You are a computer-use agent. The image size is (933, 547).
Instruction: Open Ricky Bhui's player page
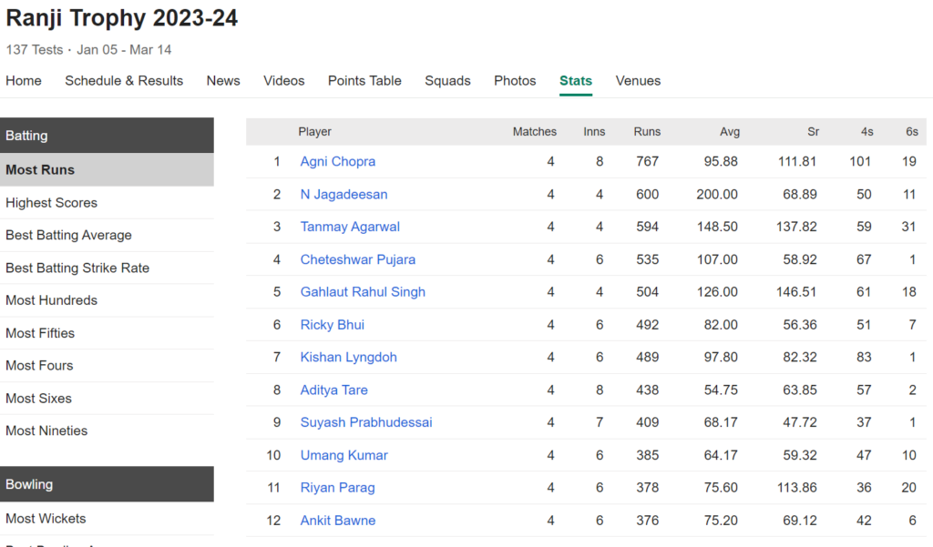(332, 325)
